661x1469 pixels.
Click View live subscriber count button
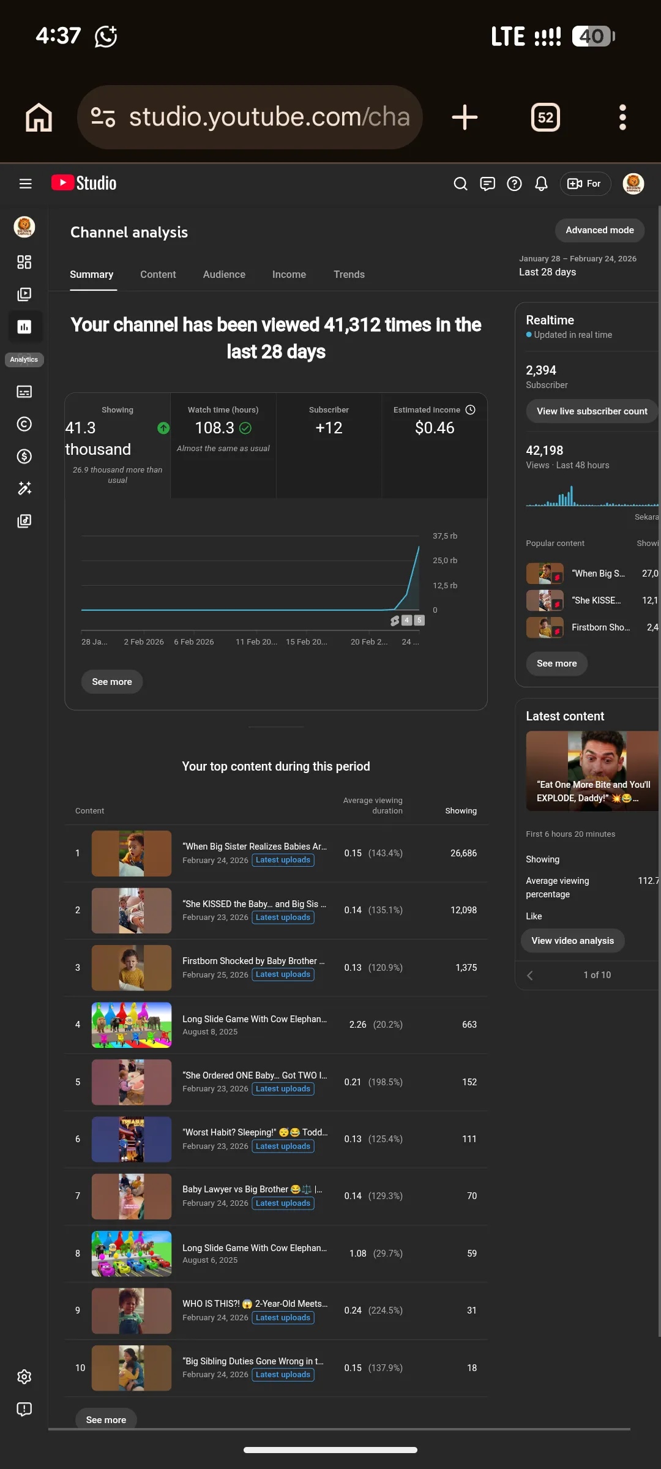[592, 411]
